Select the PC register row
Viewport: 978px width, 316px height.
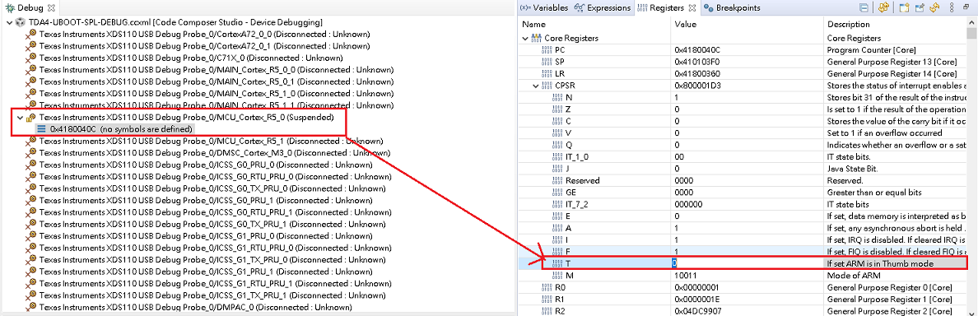coord(743,50)
